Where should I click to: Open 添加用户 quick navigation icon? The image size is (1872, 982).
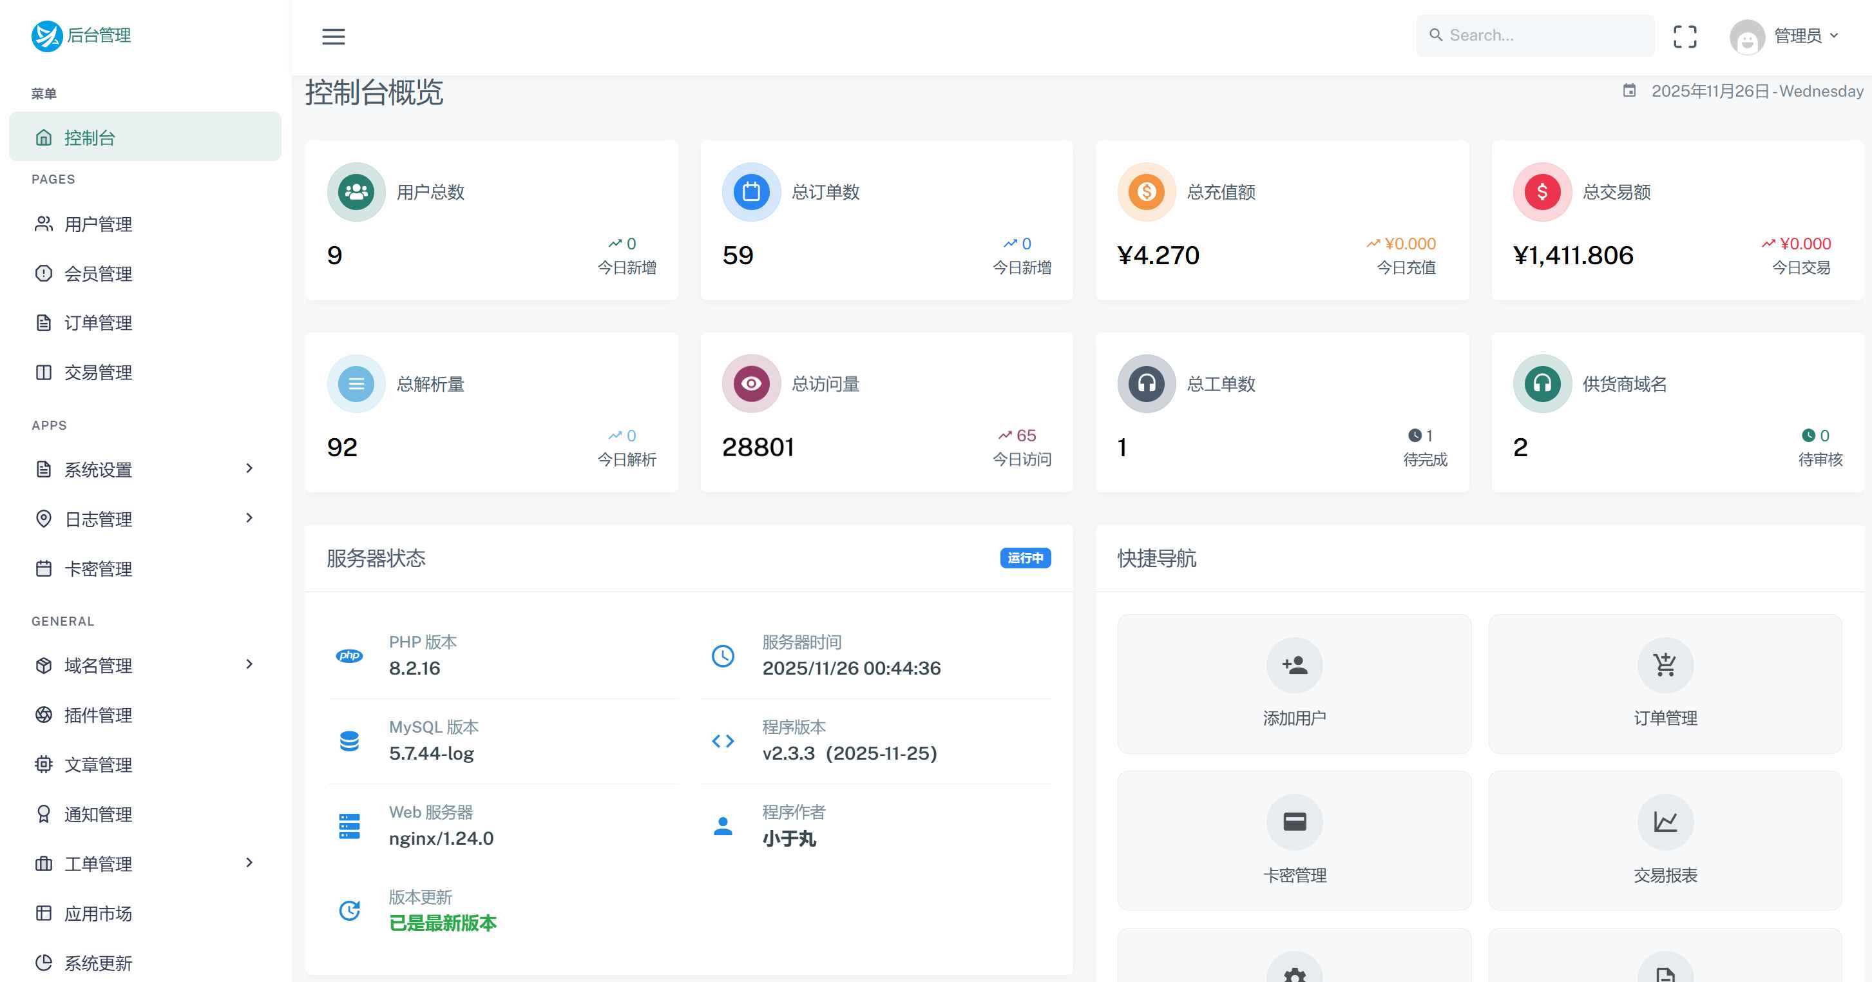coord(1294,665)
